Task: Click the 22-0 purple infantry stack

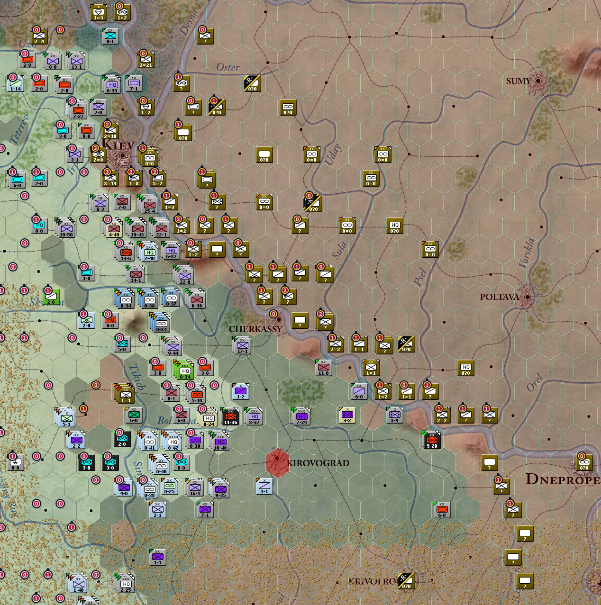Action: pos(184,276)
